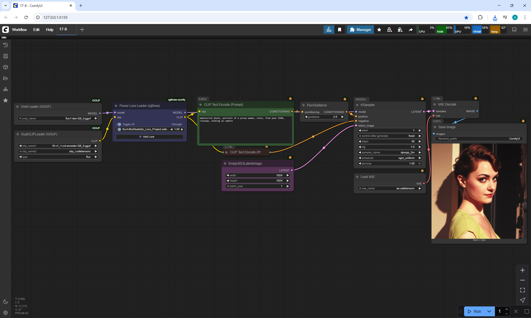Click the denoise slider in KSampler
Image resolution: width=531 pixels, height=318 pixels.
(x=389, y=164)
